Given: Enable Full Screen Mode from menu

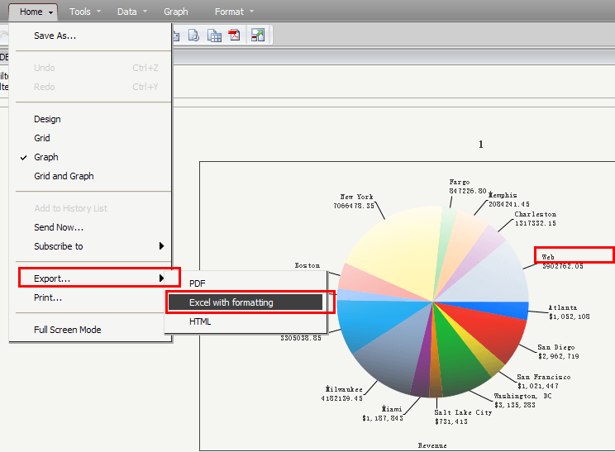Looking at the screenshot, I should [x=67, y=330].
